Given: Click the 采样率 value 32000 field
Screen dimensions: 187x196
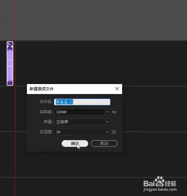Looking at the screenshot, I should 79,112.
